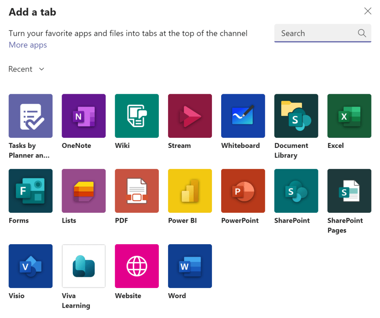The width and height of the screenshot is (380, 318).
Task: Select the PowerPoint app icon
Action: [x=243, y=191]
